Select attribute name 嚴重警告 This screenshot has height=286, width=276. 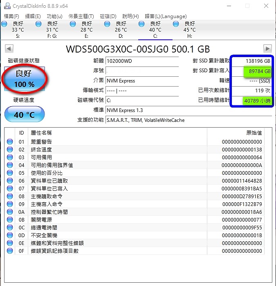pos(41,142)
